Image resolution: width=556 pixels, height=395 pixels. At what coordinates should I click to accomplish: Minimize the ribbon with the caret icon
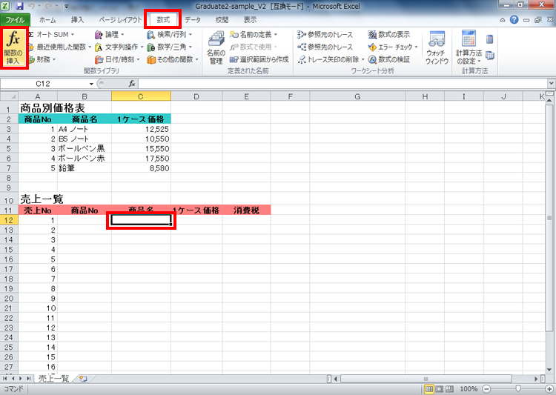point(503,20)
